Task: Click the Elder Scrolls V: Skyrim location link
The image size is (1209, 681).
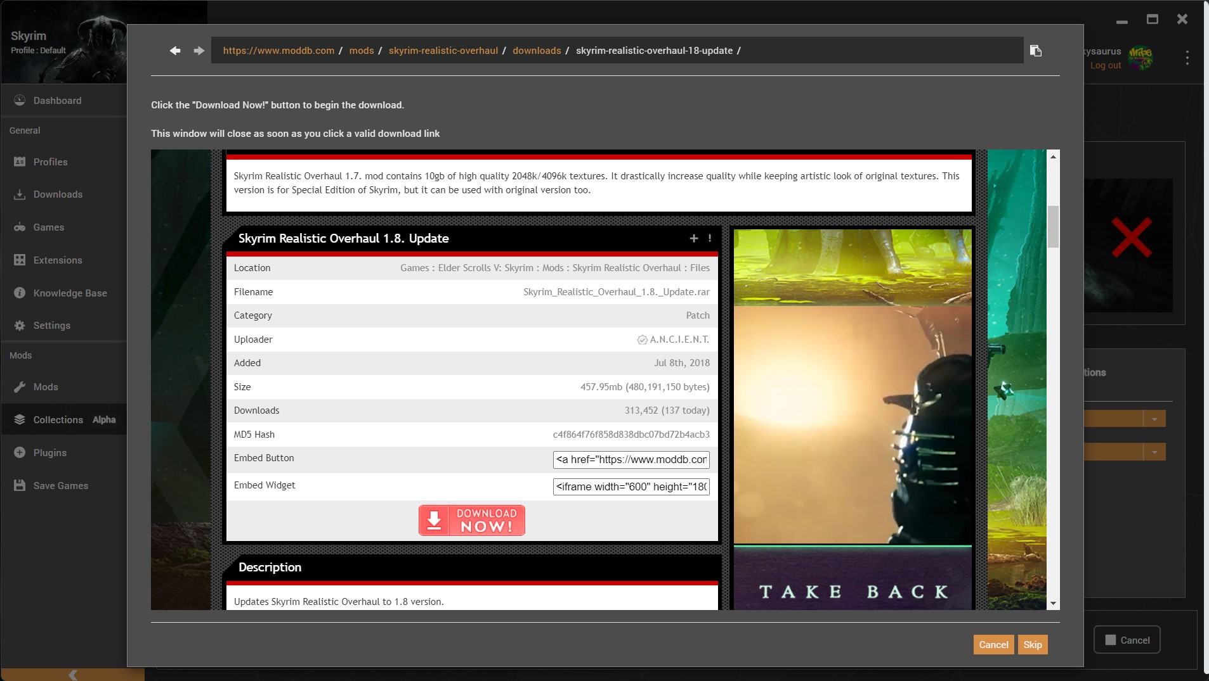Action: click(486, 268)
